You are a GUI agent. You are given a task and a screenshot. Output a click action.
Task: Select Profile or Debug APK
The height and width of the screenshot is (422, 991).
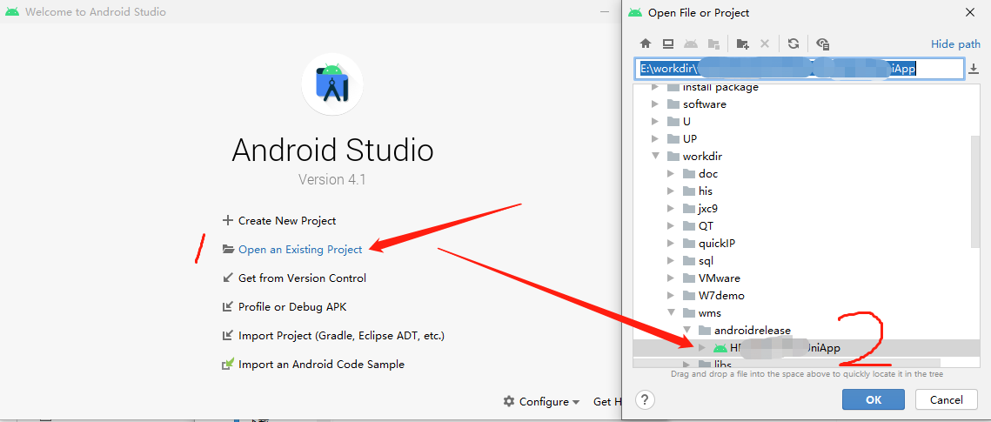[x=292, y=307]
